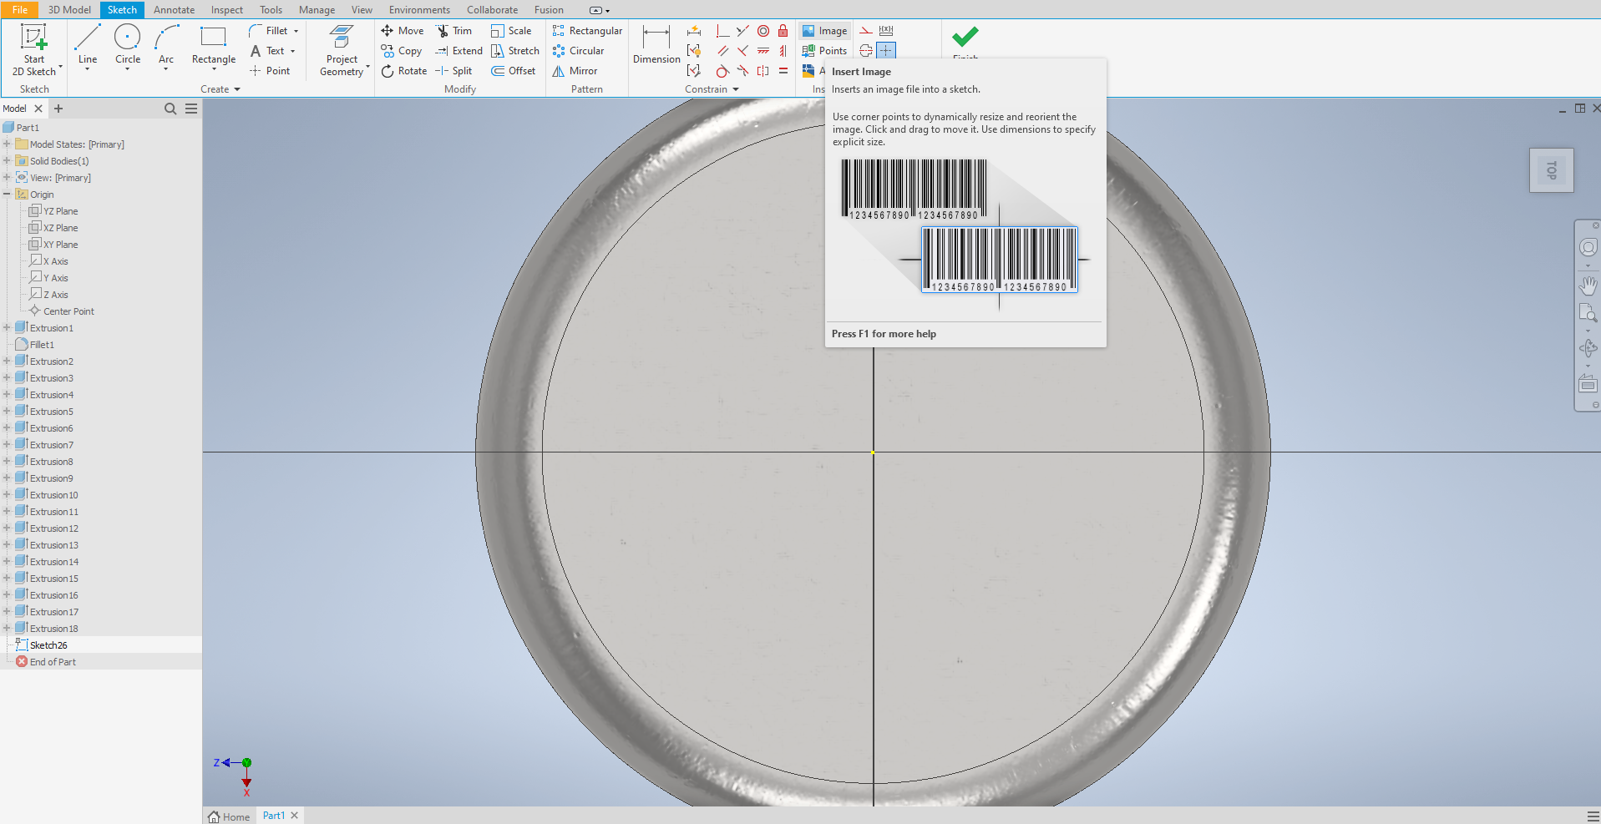Toggle the Construction line format

point(866,31)
